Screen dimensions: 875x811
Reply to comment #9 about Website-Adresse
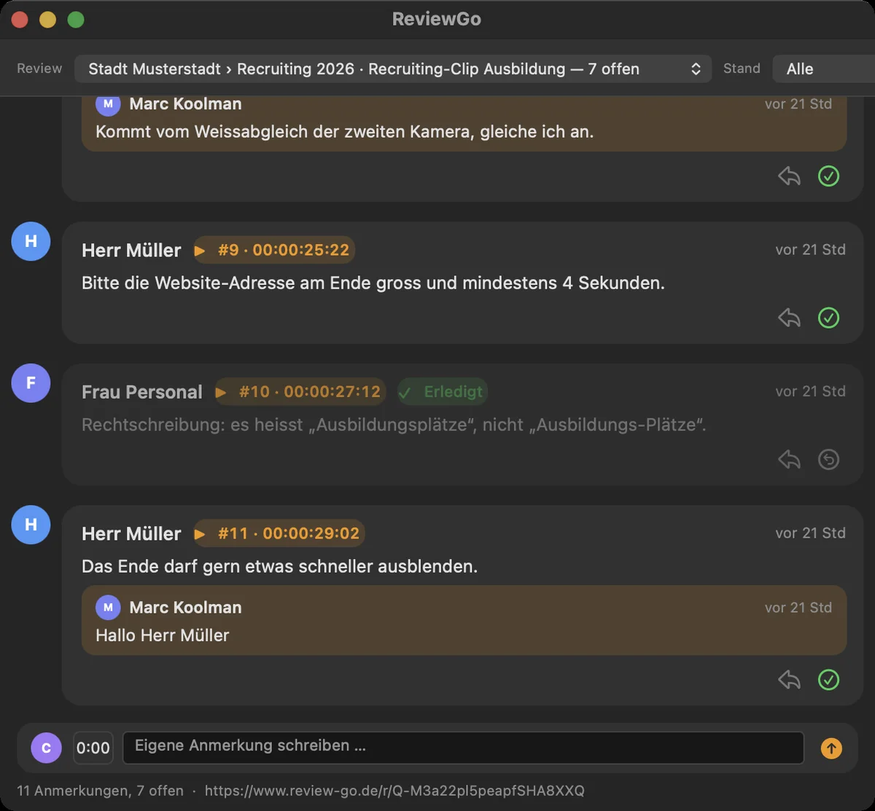[x=789, y=318]
